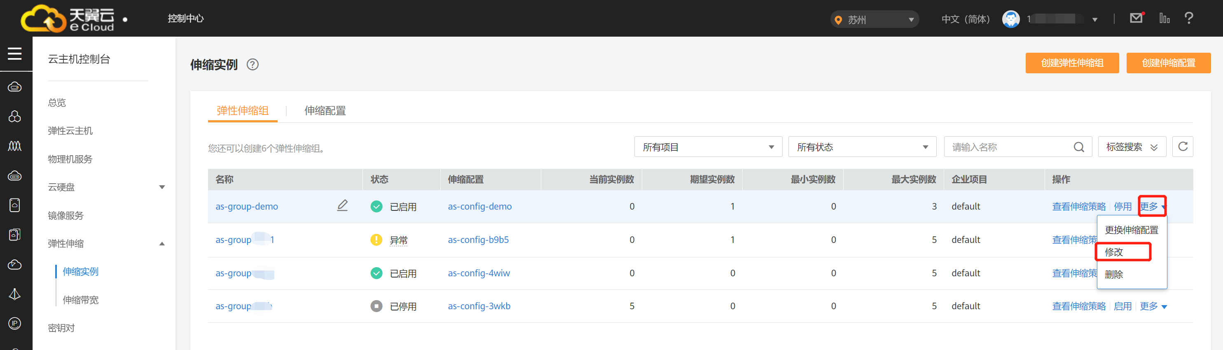1223x350 pixels.
Task: Go to 物理机服务 in the sidebar
Action: pos(70,159)
